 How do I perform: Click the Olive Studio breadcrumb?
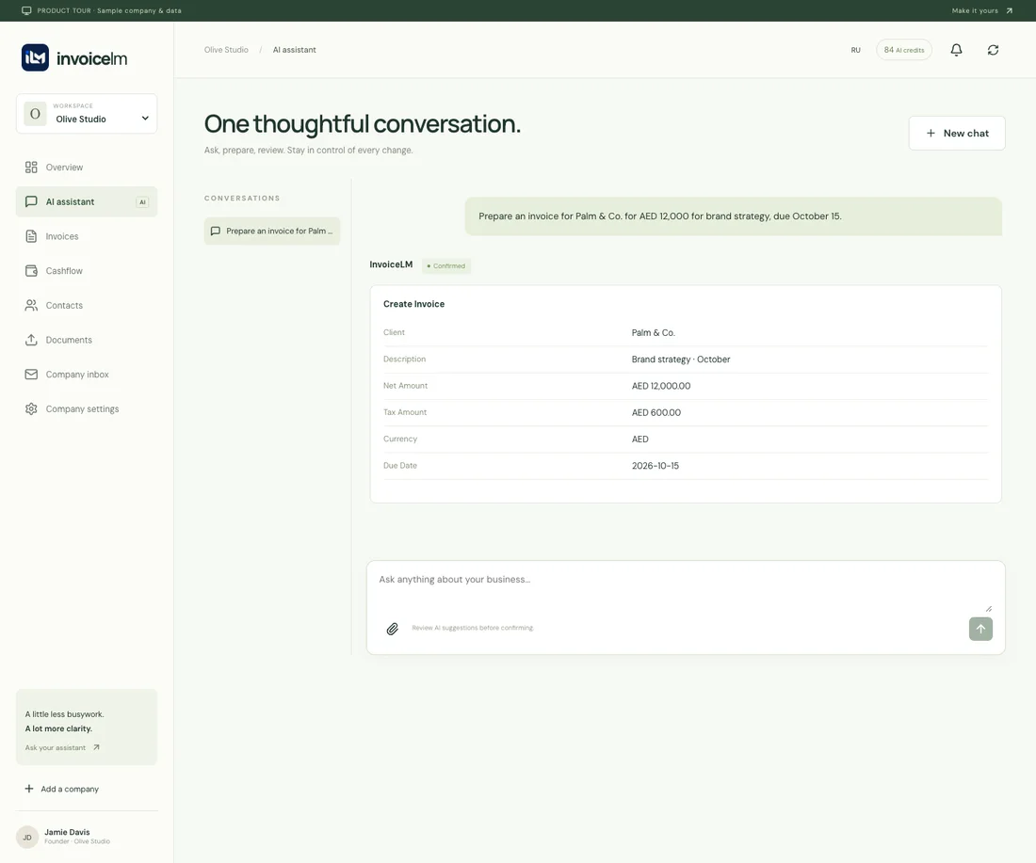(x=226, y=50)
